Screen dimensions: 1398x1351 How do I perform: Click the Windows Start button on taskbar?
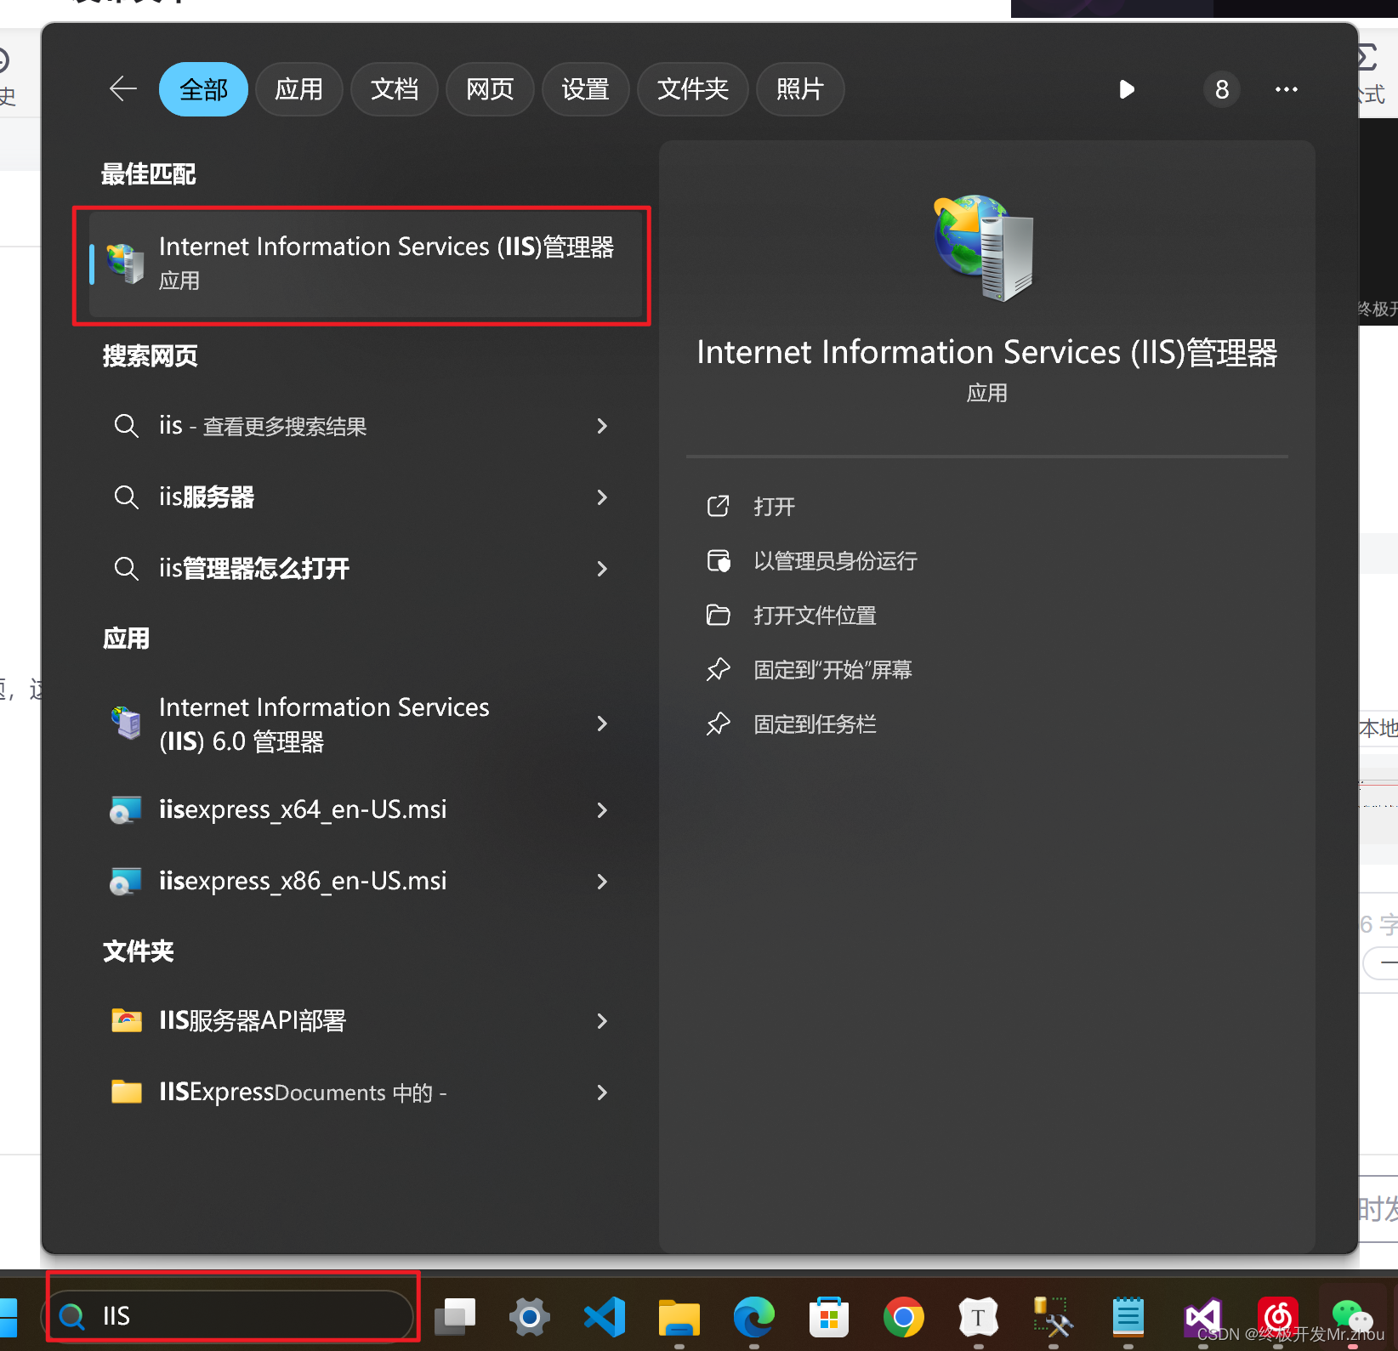[x=8, y=1317]
